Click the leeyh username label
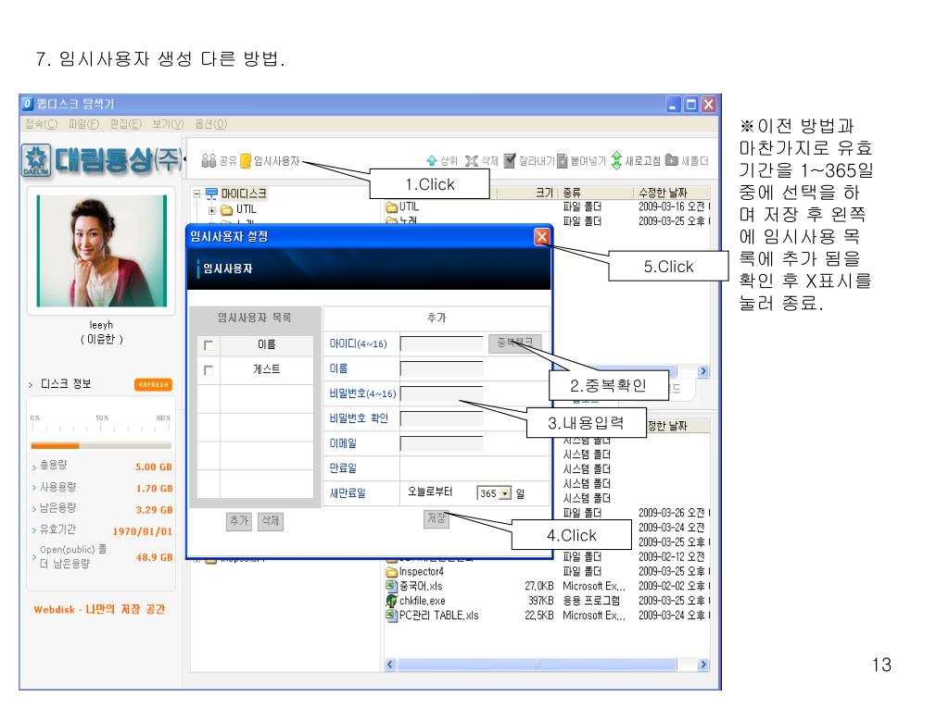This screenshot has width=949, height=711. pos(101,325)
